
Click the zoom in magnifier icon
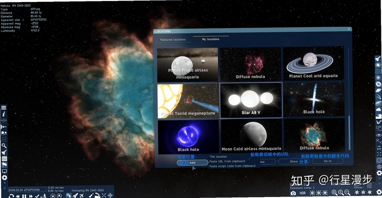tap(334, 193)
